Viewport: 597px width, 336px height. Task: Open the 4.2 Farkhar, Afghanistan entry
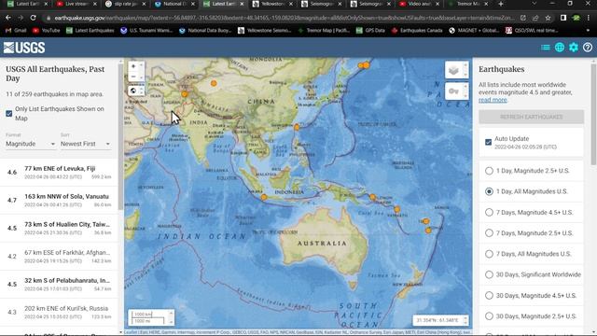point(59,256)
